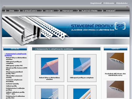The height and width of the screenshot is (99, 132).
Task: Open Rohové lišty so sklotextilnou mriežkou caption link
Action: (x=49, y=78)
